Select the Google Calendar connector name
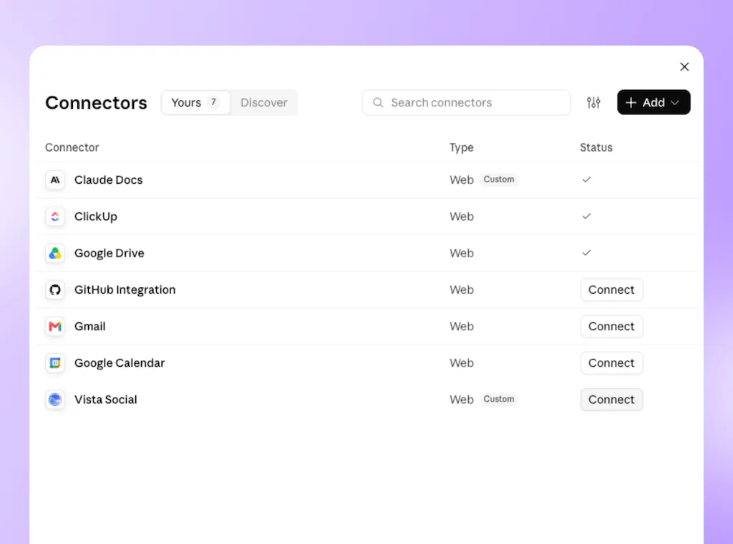 [120, 363]
